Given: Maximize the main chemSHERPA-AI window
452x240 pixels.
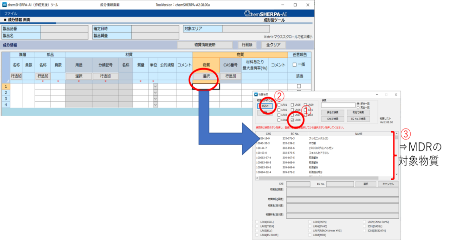Looking at the screenshot, I should click(x=295, y=5).
